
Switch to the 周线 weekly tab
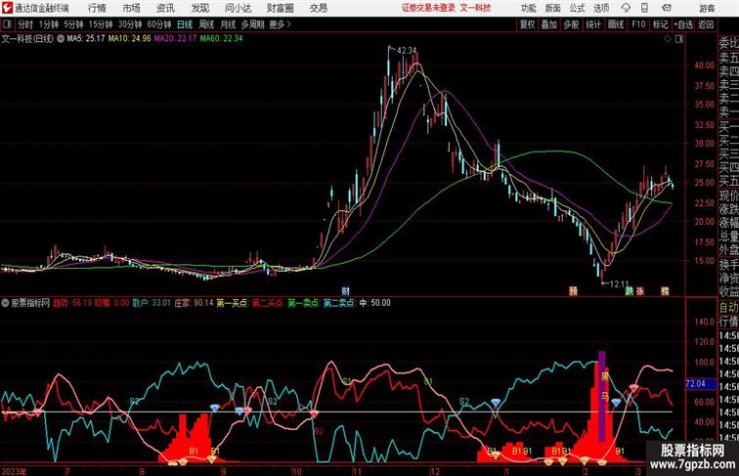[x=206, y=24]
